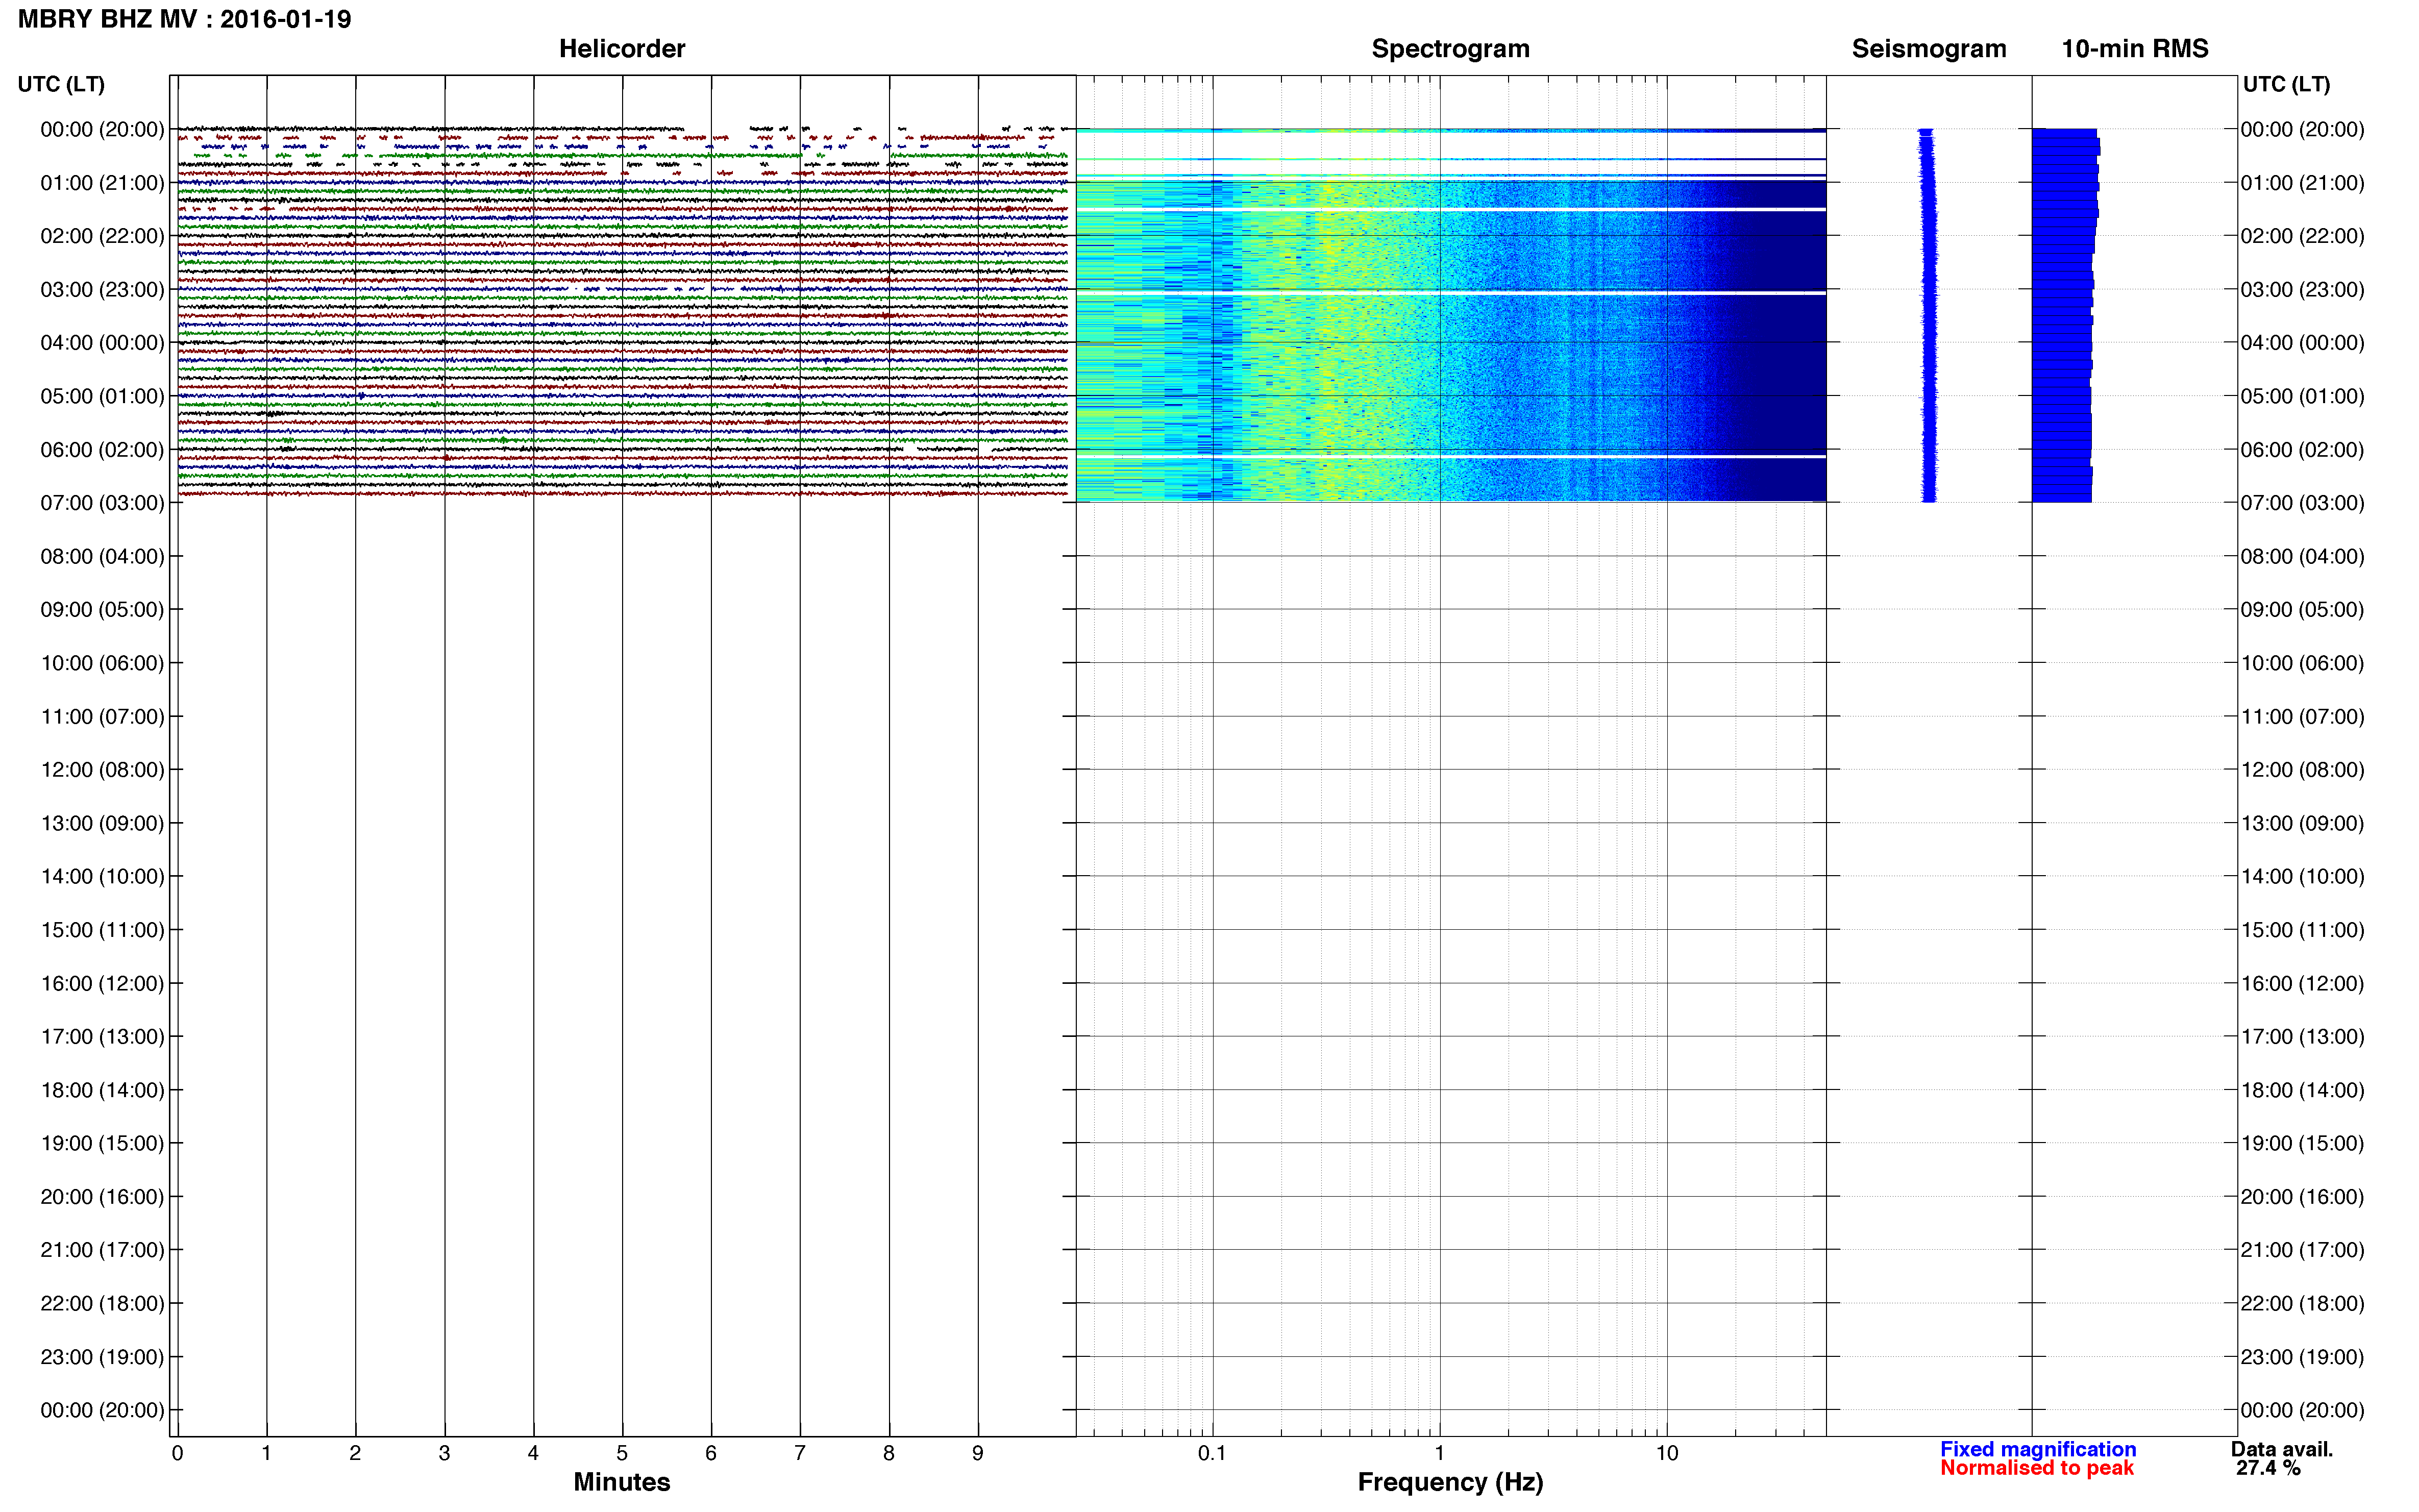2419x1512 pixels.
Task: Click left time label '12:00 (08:00)'
Action: (102, 770)
